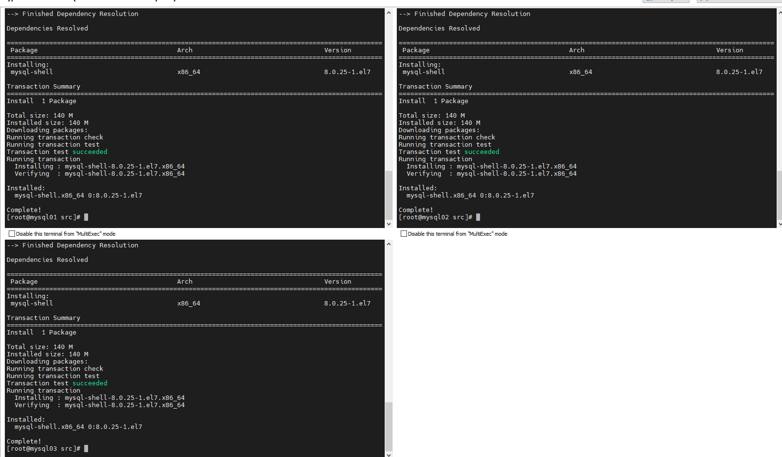Click "Complete!" in the mysql01 terminal
The image size is (782, 457).
click(24, 210)
